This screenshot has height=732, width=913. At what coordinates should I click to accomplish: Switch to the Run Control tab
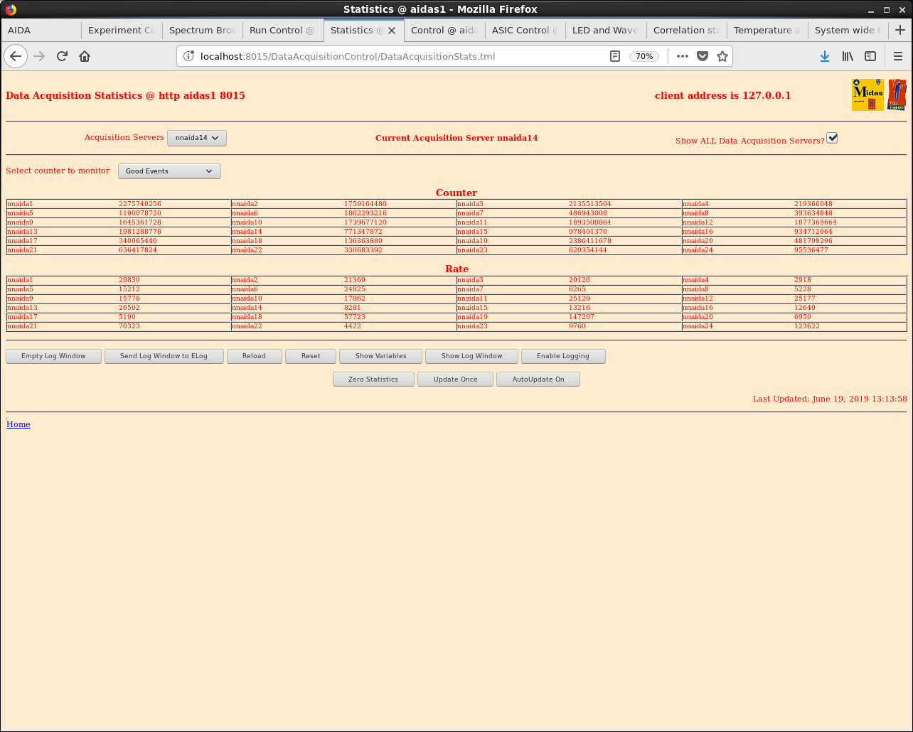(282, 31)
